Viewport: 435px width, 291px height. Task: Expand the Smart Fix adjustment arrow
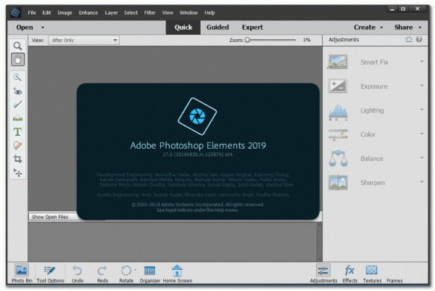tap(421, 62)
